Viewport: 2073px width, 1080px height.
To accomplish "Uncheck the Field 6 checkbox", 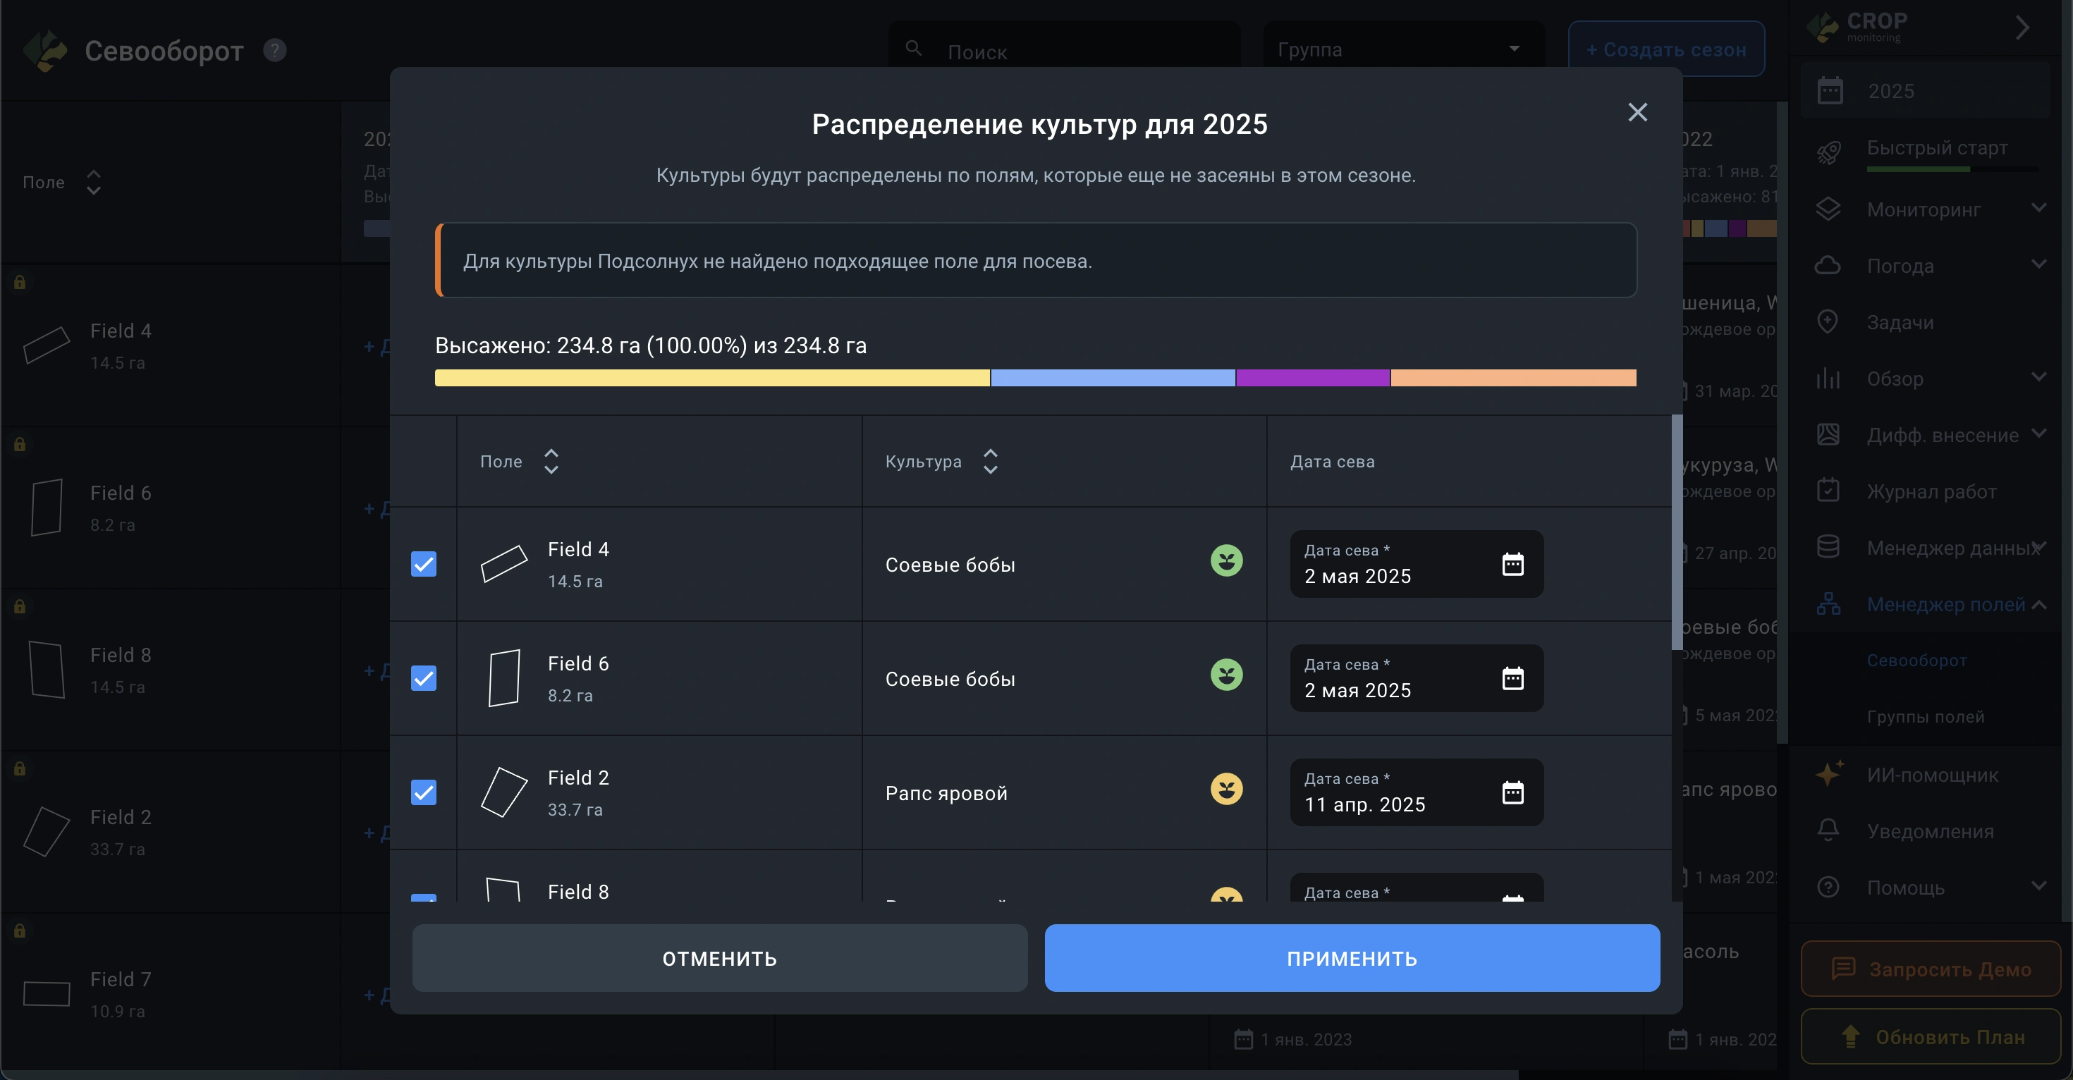I will 423,678.
